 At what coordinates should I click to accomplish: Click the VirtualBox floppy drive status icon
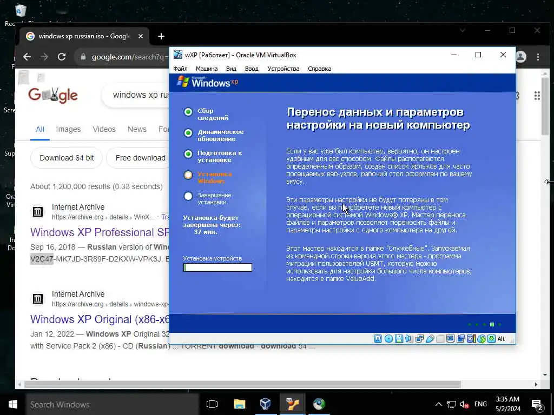pyautogui.click(x=399, y=339)
